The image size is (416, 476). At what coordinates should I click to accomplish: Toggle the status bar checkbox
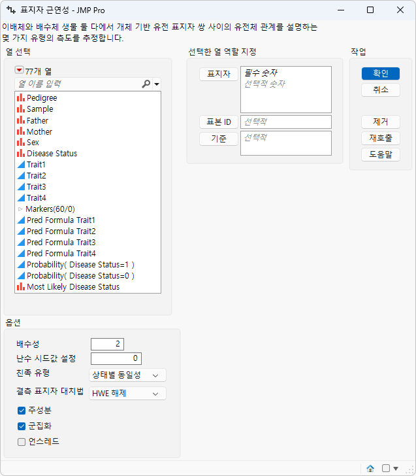pyautogui.click(x=386, y=468)
